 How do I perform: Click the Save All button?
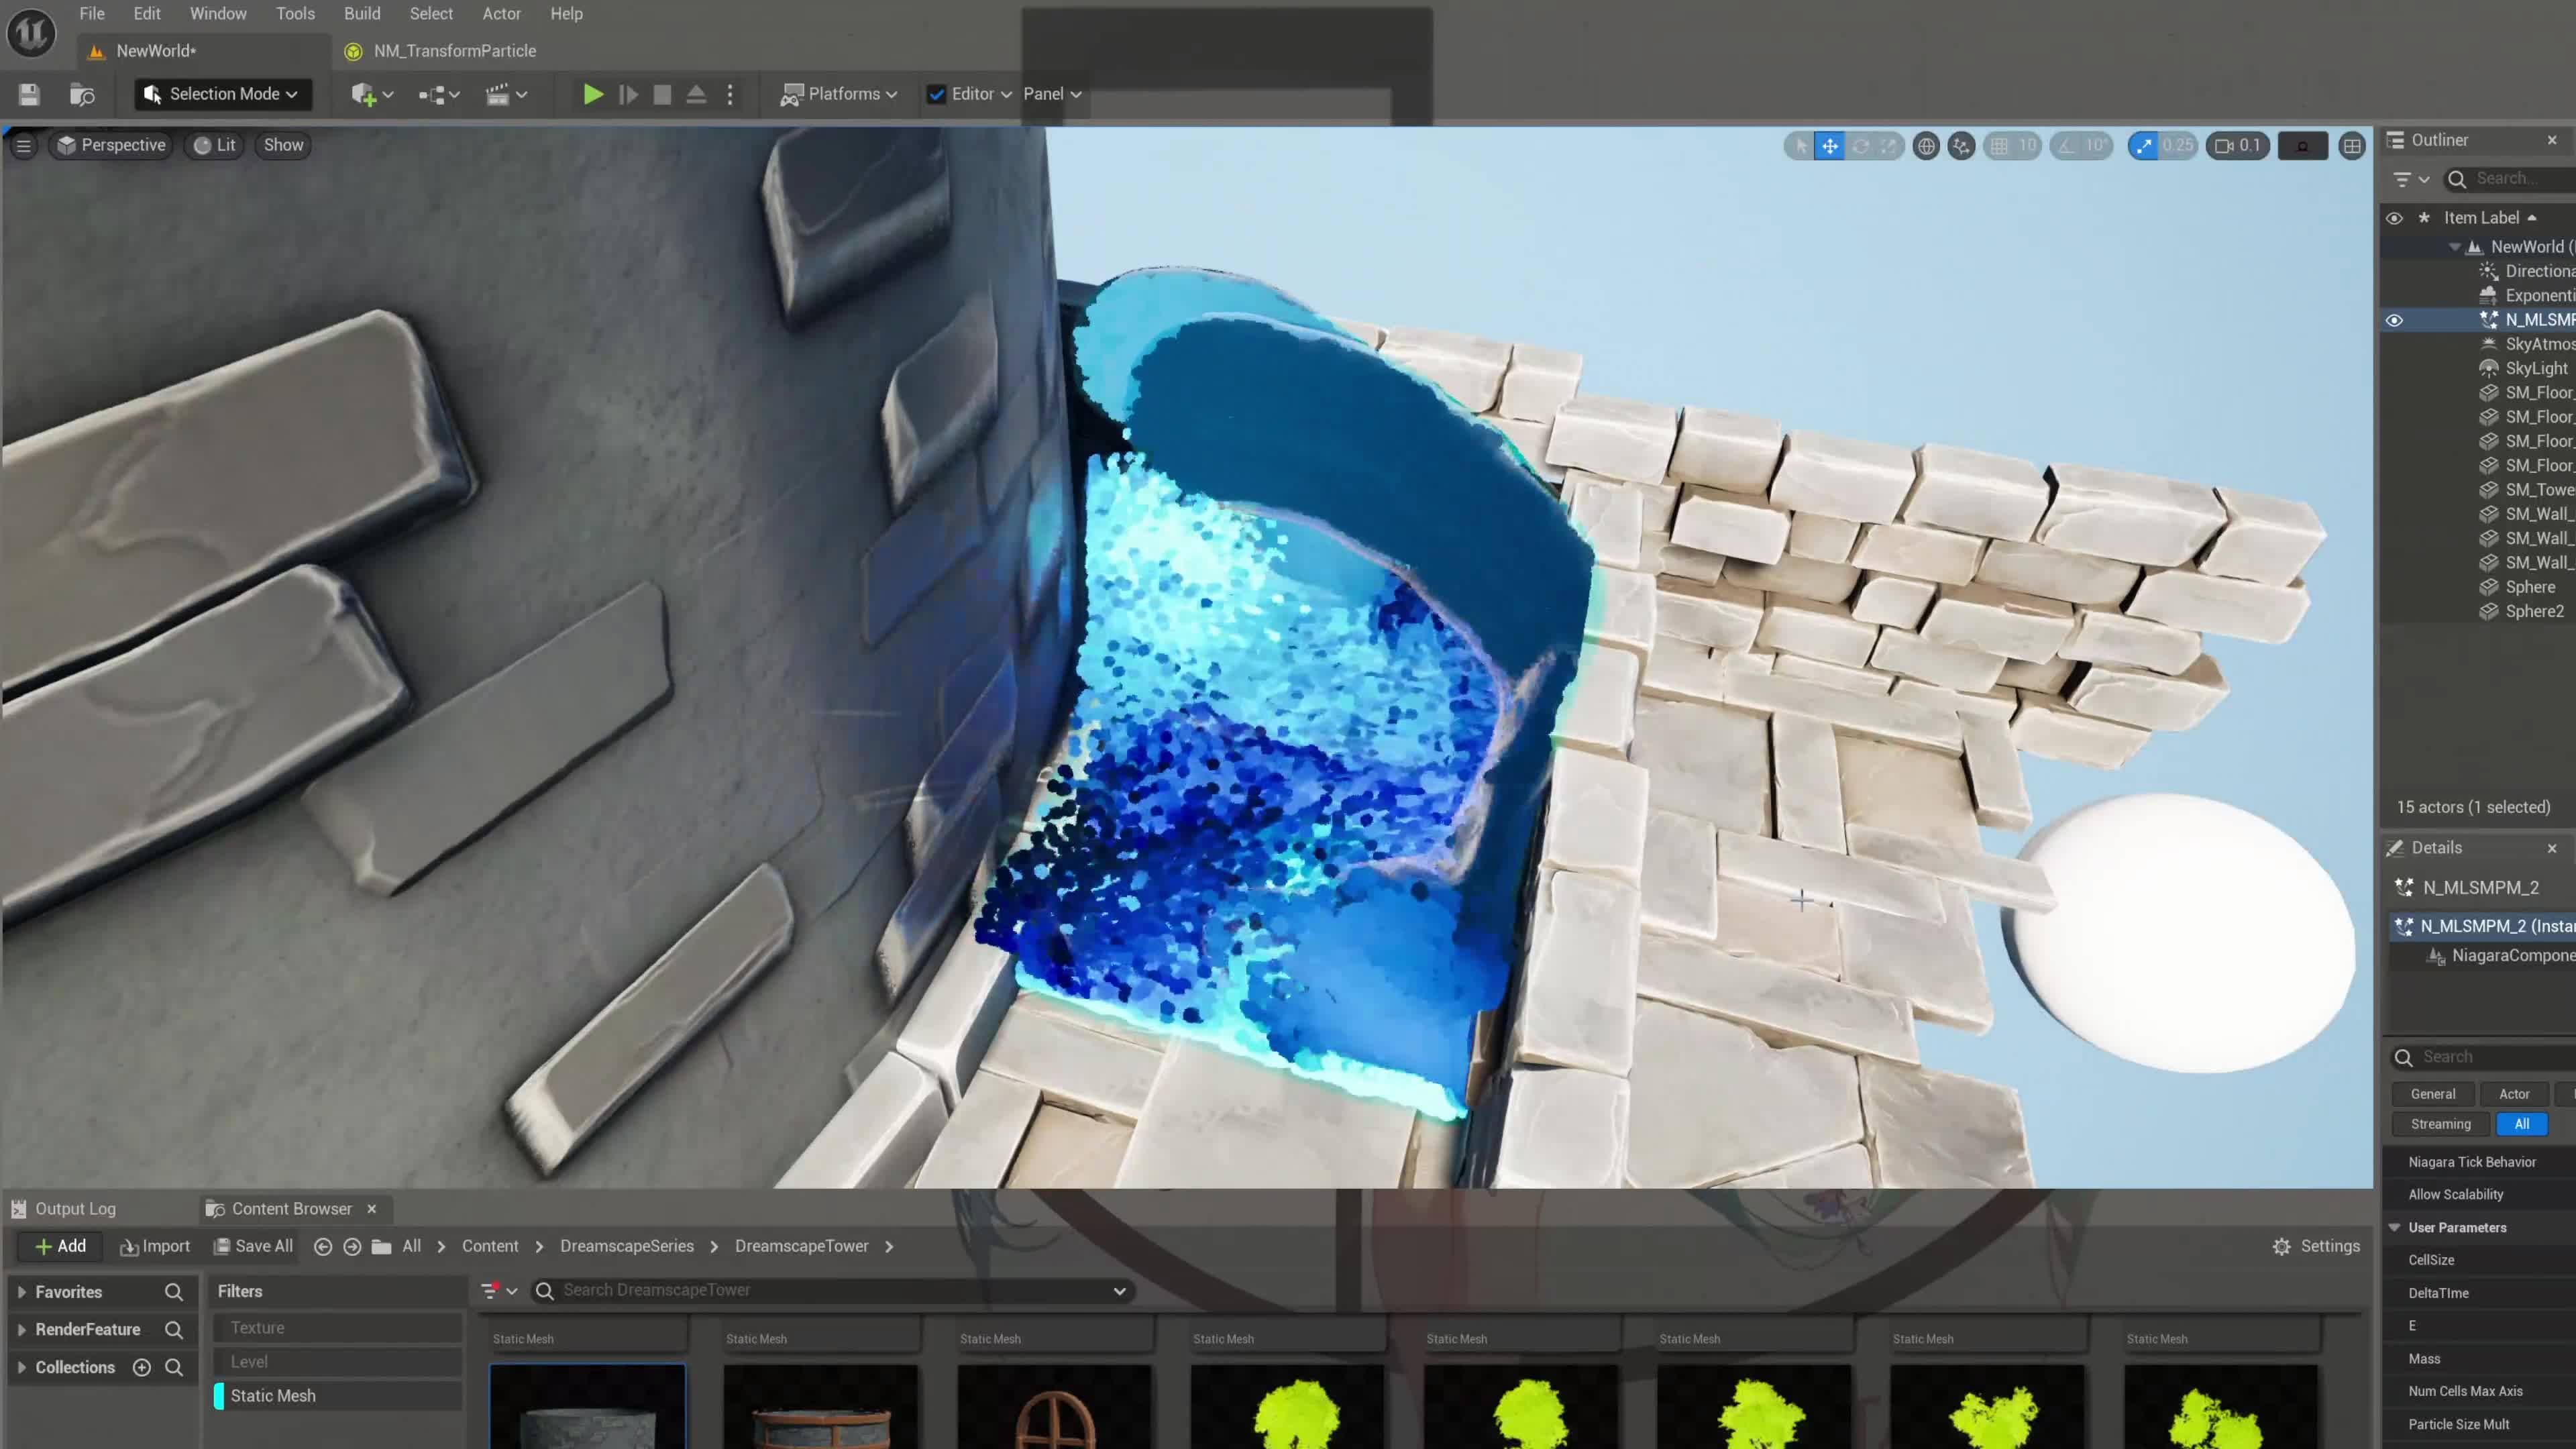click(x=254, y=1246)
